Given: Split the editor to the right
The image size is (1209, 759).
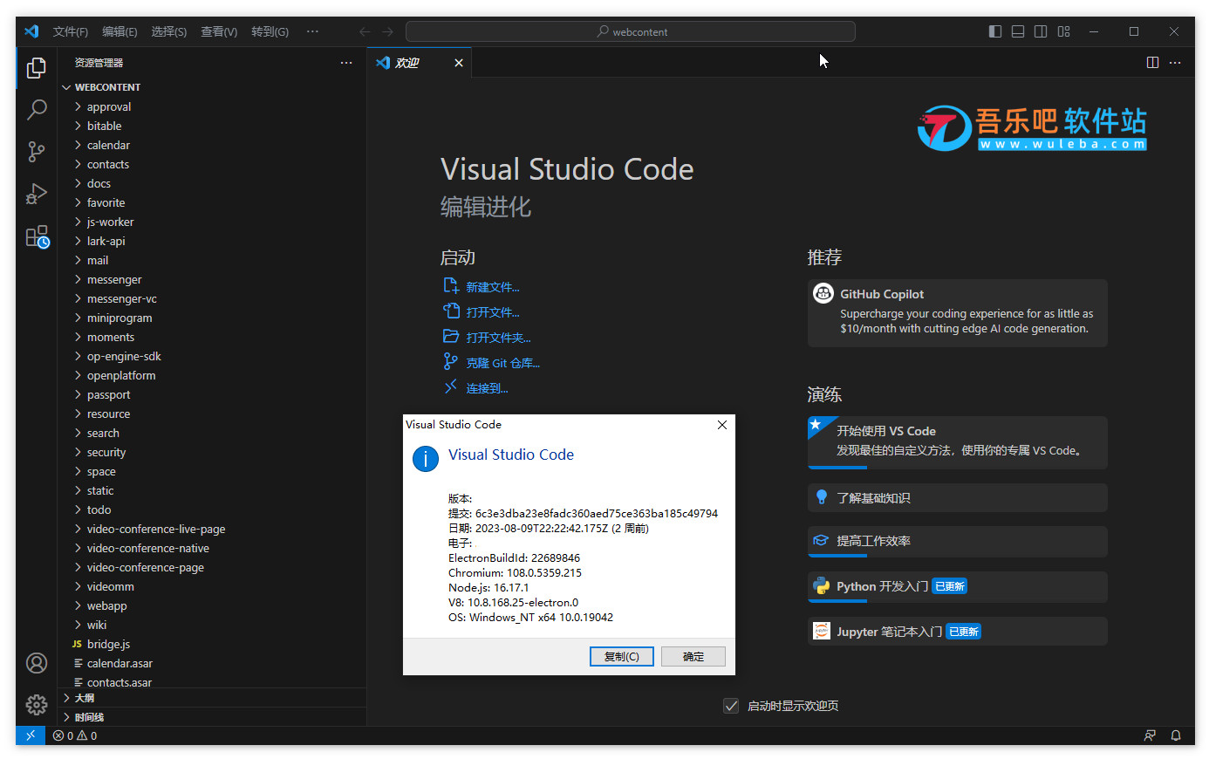Looking at the screenshot, I should (1152, 63).
